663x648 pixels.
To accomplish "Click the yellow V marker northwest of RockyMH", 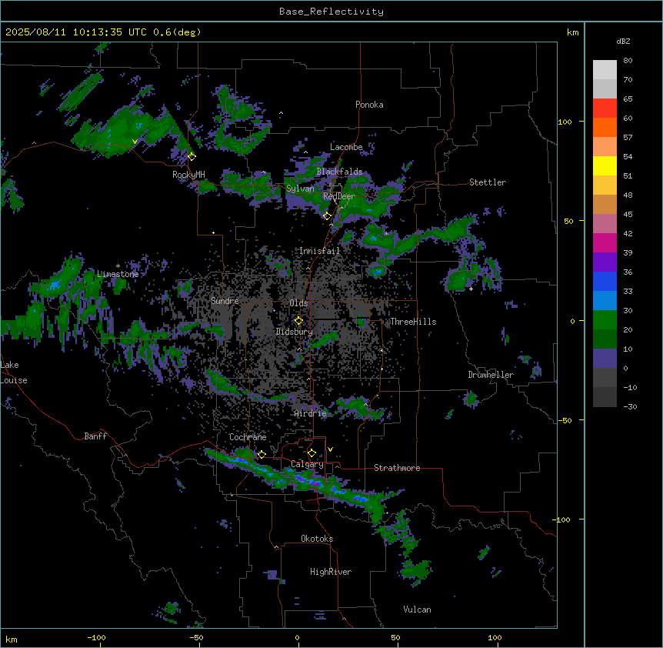I will (x=135, y=142).
